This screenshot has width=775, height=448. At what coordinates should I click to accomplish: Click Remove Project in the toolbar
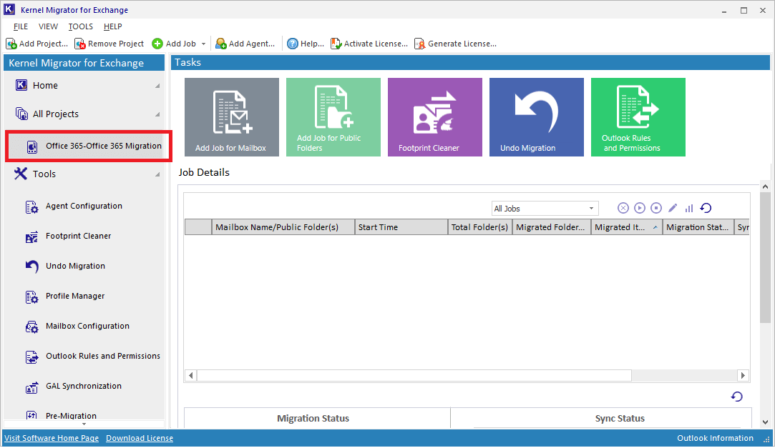[x=109, y=44]
